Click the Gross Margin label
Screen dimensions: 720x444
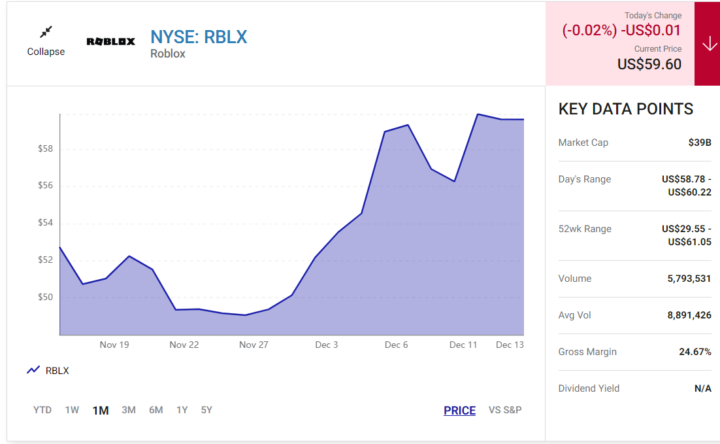pyautogui.click(x=587, y=352)
